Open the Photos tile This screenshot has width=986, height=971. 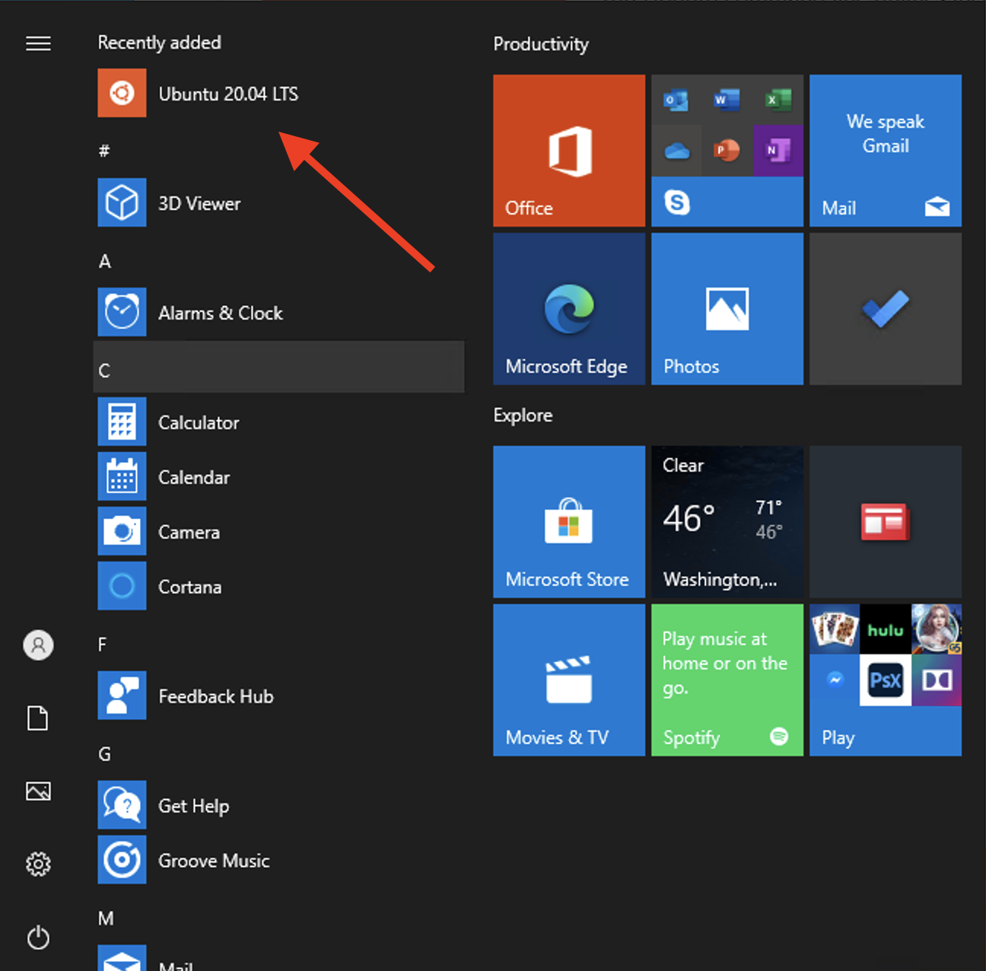click(727, 309)
